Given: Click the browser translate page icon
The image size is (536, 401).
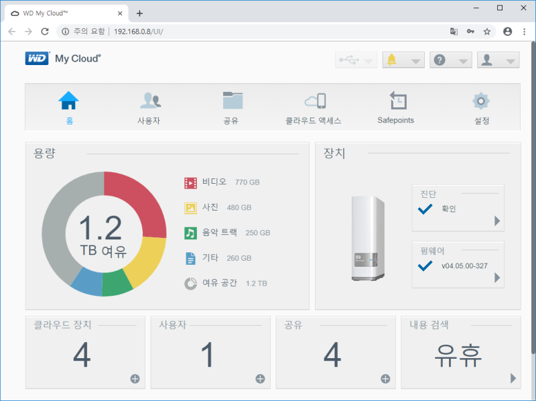Looking at the screenshot, I should pos(454,32).
